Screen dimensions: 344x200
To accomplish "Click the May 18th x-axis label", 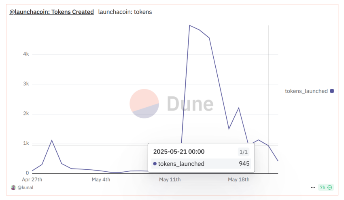I will pos(239,179).
